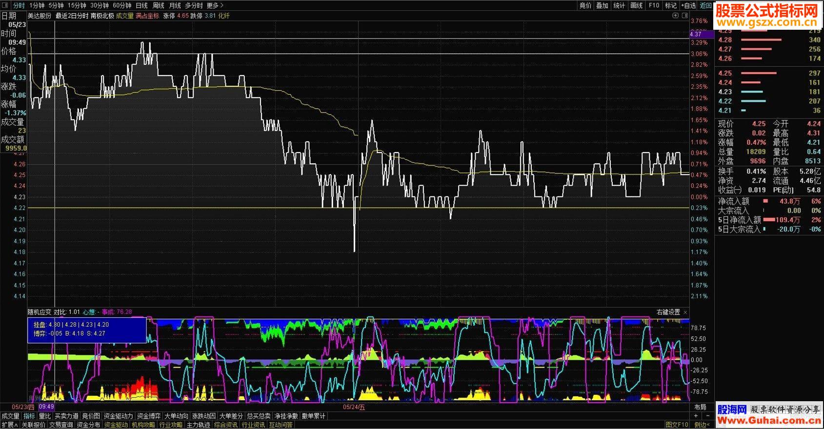Image resolution: width=824 pixels, height=429 pixels.
Task: Select bottom tab 买卖力道
Action: pos(66,416)
